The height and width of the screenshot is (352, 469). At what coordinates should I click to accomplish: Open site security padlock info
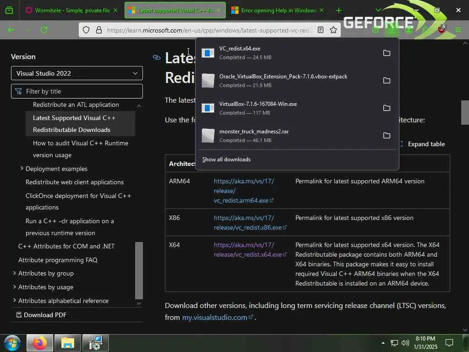click(99, 30)
